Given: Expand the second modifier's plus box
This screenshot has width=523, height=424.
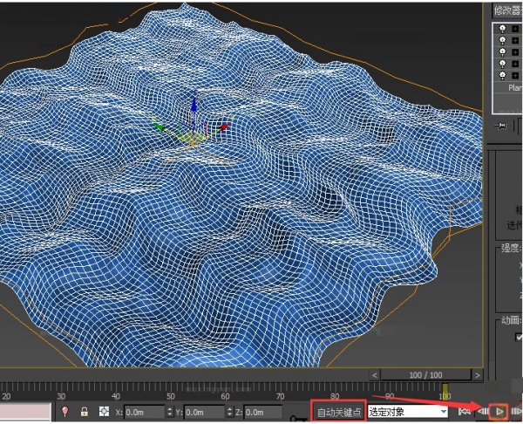Looking at the screenshot, I should click(x=515, y=41).
